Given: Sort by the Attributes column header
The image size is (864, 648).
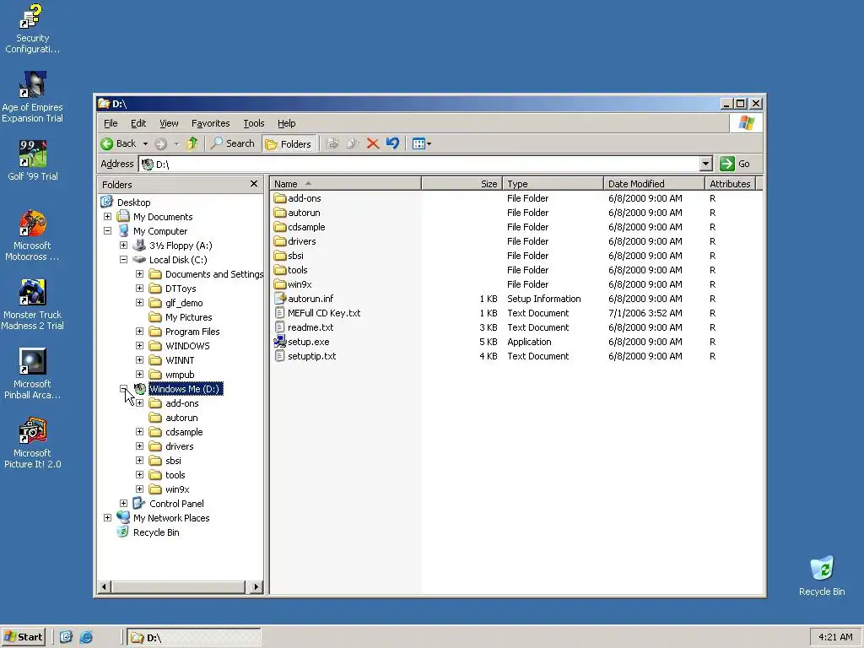Looking at the screenshot, I should (x=730, y=184).
